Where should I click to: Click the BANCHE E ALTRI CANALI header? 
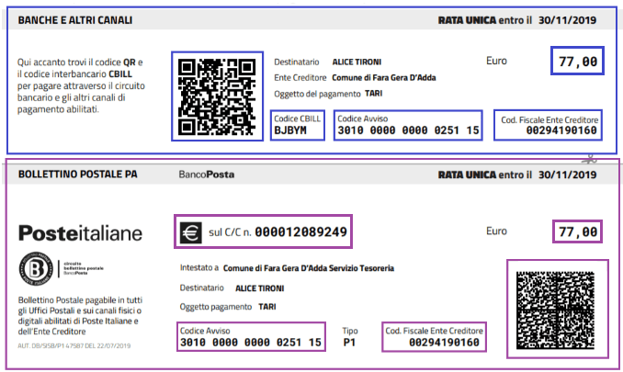coord(75,20)
